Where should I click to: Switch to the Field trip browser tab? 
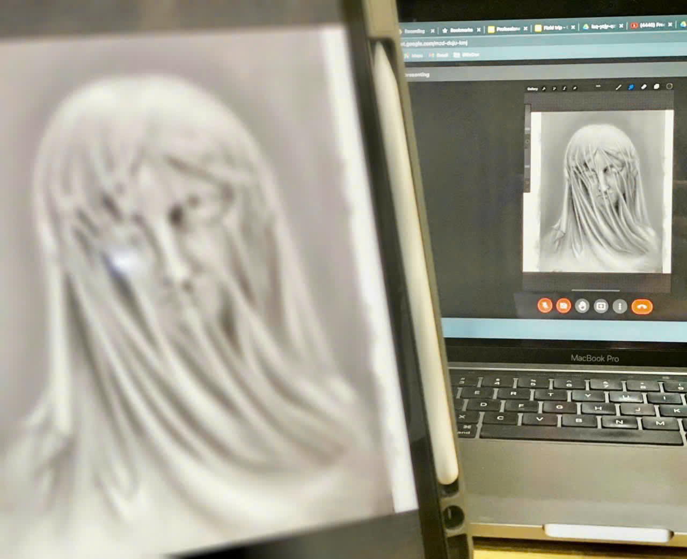pyautogui.click(x=555, y=28)
